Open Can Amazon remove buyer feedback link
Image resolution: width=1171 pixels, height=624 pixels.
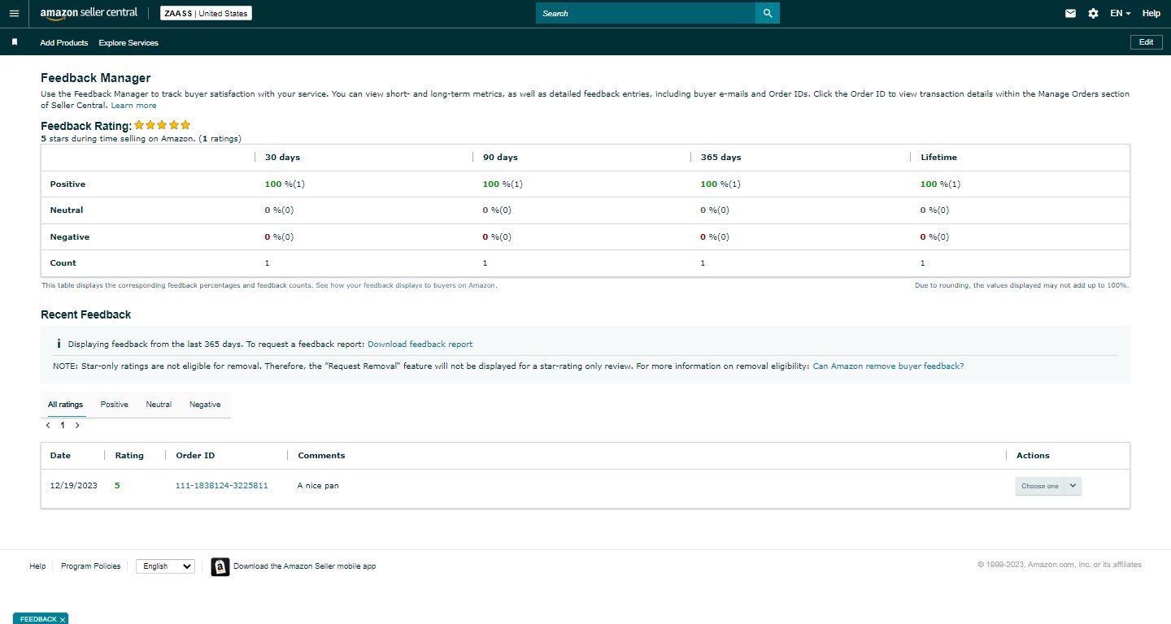(x=888, y=366)
